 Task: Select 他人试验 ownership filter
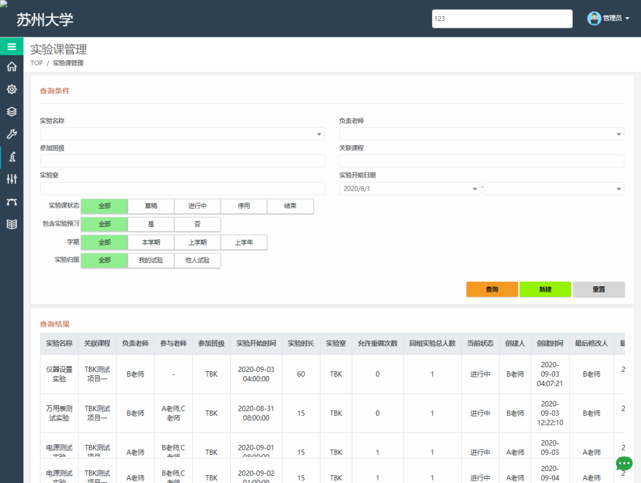[198, 260]
